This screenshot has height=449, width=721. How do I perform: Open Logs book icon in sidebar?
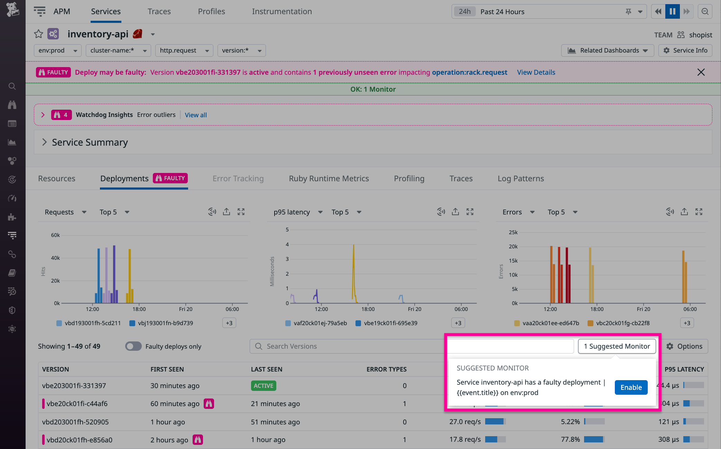click(x=12, y=273)
